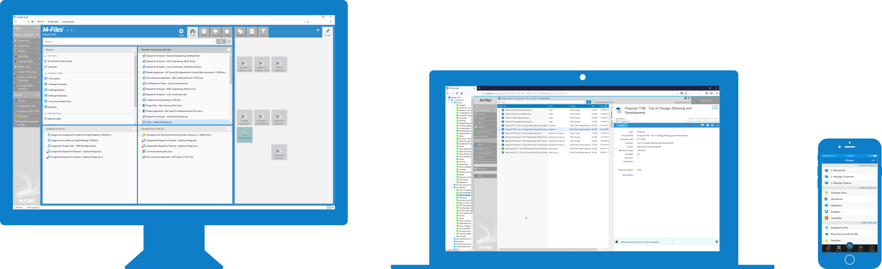Switch to the Metadata tab in desktop toolbar
This screenshot has height=269, width=882.
(240, 32)
